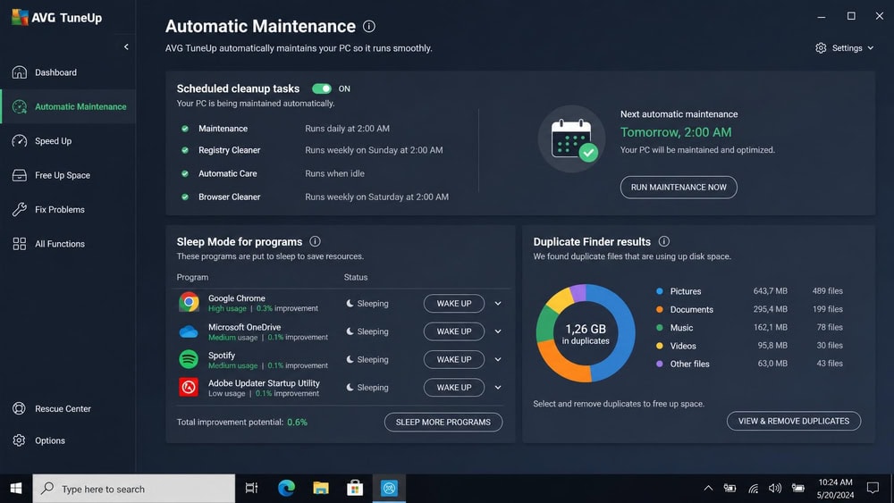Click the Options gear icon
The height and width of the screenshot is (503, 894).
pos(19,440)
